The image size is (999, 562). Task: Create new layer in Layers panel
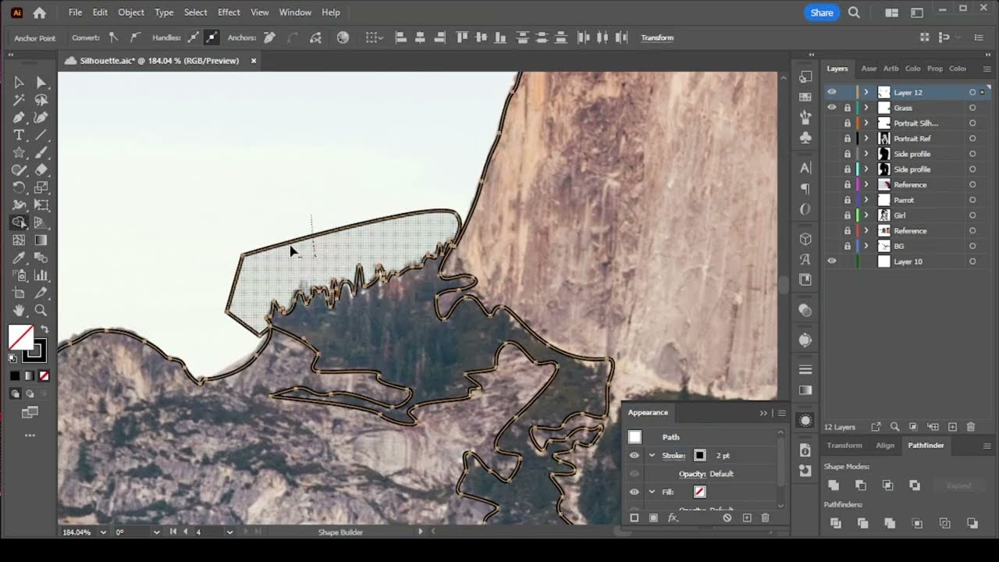tap(952, 427)
